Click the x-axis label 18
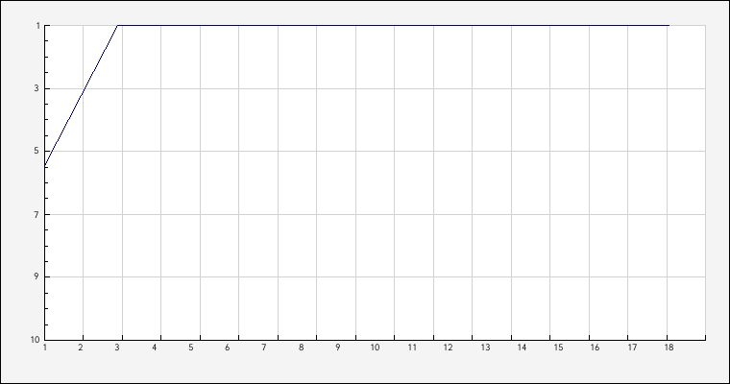The width and height of the screenshot is (730, 384). (x=669, y=348)
